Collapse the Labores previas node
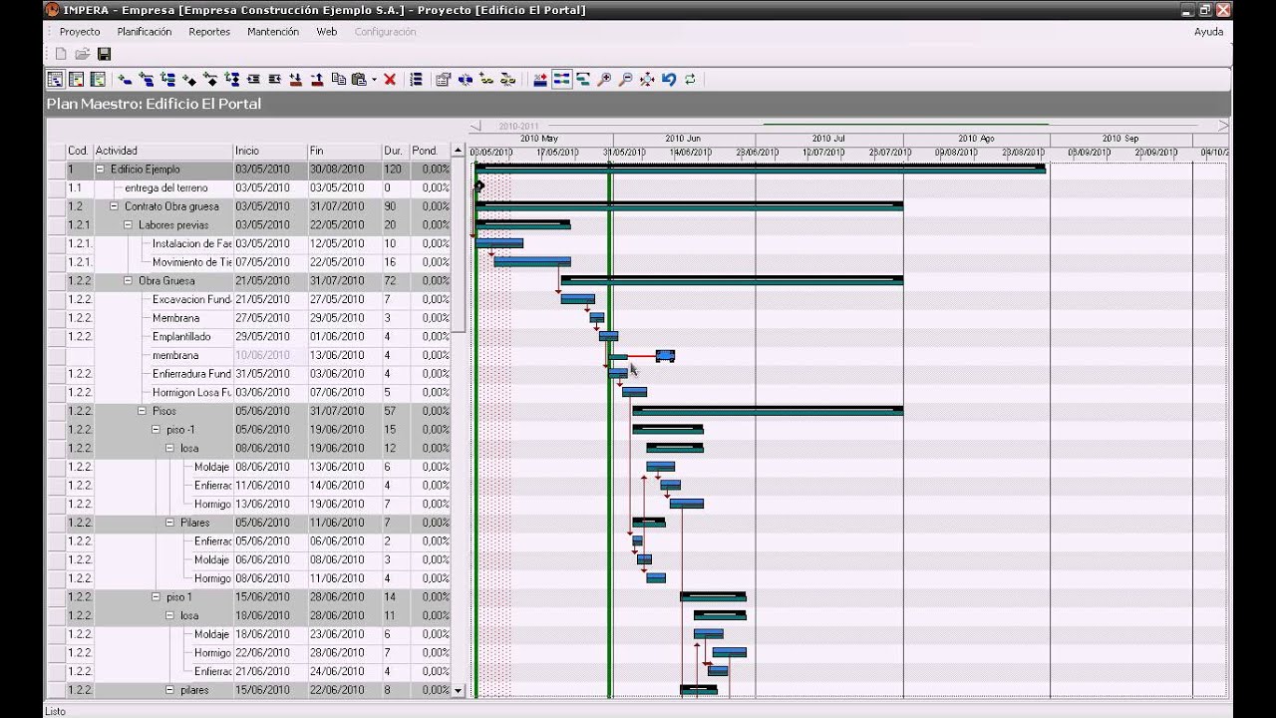This screenshot has width=1276, height=718. click(x=128, y=225)
